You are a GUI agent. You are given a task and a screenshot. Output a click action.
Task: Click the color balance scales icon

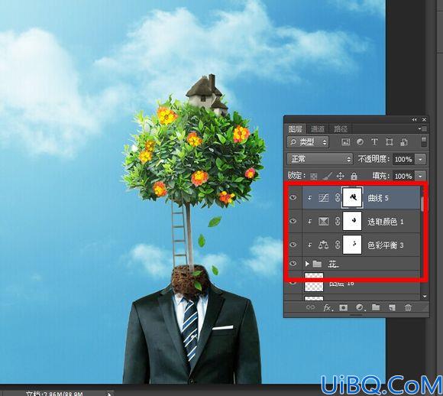pos(324,245)
